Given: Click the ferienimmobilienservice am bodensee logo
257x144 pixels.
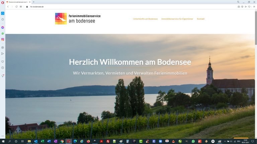Looking at the screenshot, I should pos(78,19).
